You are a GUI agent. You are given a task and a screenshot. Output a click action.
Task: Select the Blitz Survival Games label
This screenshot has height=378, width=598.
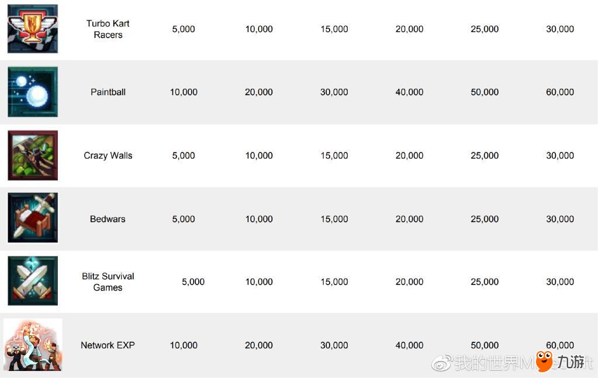(108, 282)
